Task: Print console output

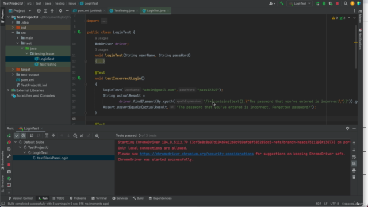Action: coord(354,170)
